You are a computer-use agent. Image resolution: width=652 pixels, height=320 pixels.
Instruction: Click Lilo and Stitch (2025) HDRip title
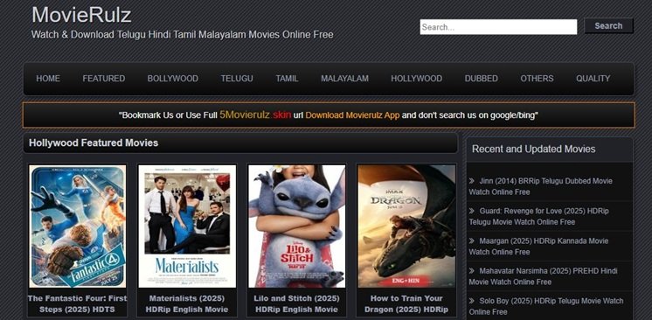pyautogui.click(x=296, y=304)
